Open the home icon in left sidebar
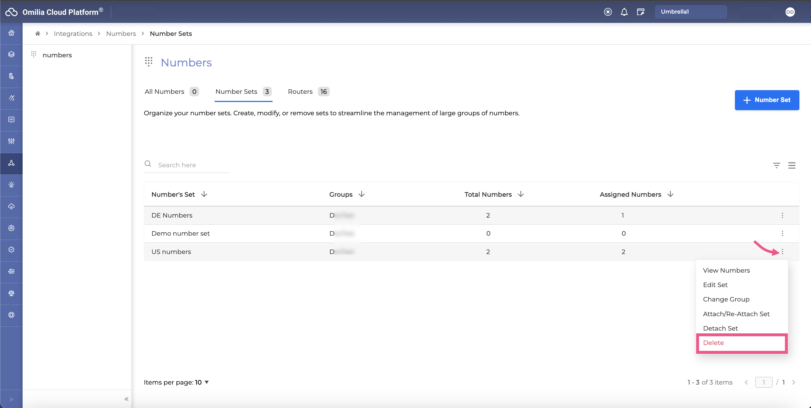The width and height of the screenshot is (811, 408). coord(11,33)
